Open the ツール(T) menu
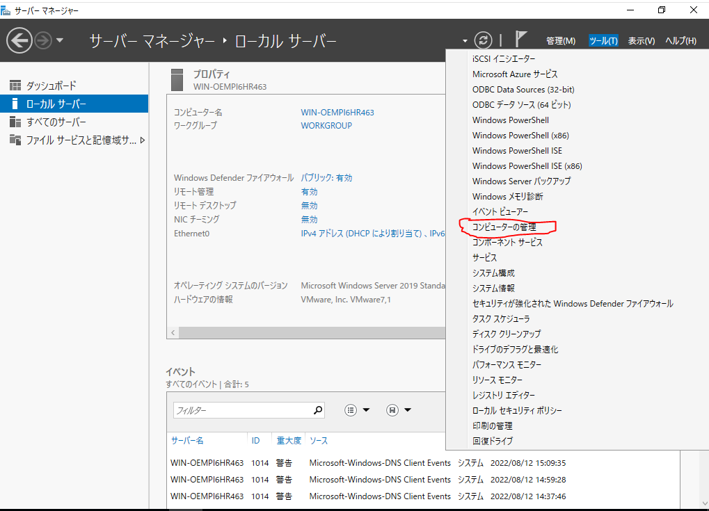Viewport: 709px width, 511px height. point(603,40)
